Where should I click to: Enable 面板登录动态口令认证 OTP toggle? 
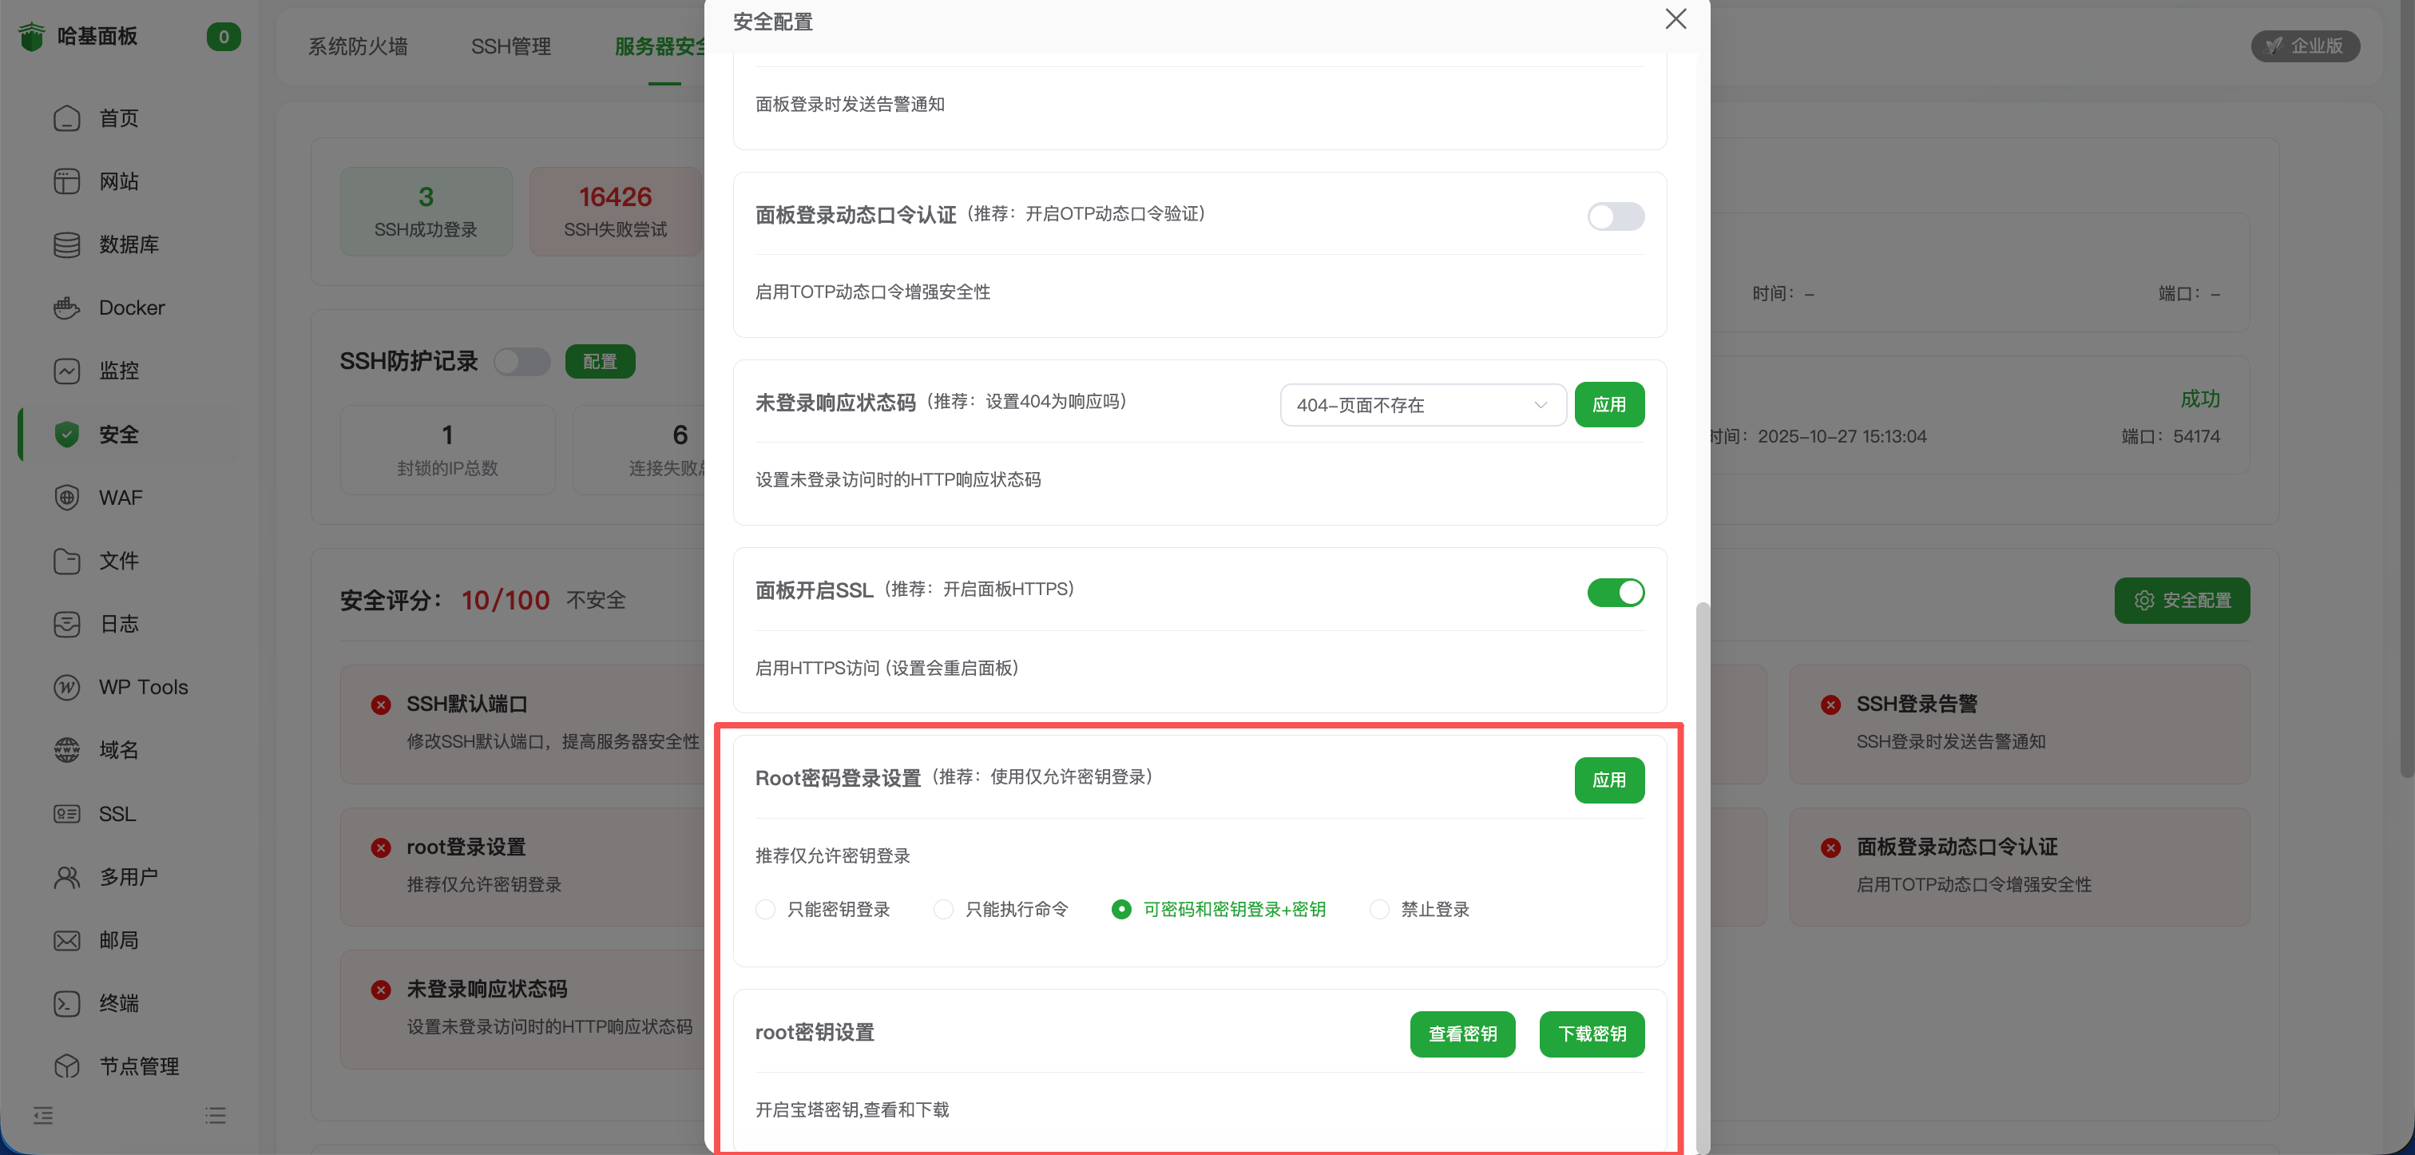click(x=1616, y=216)
